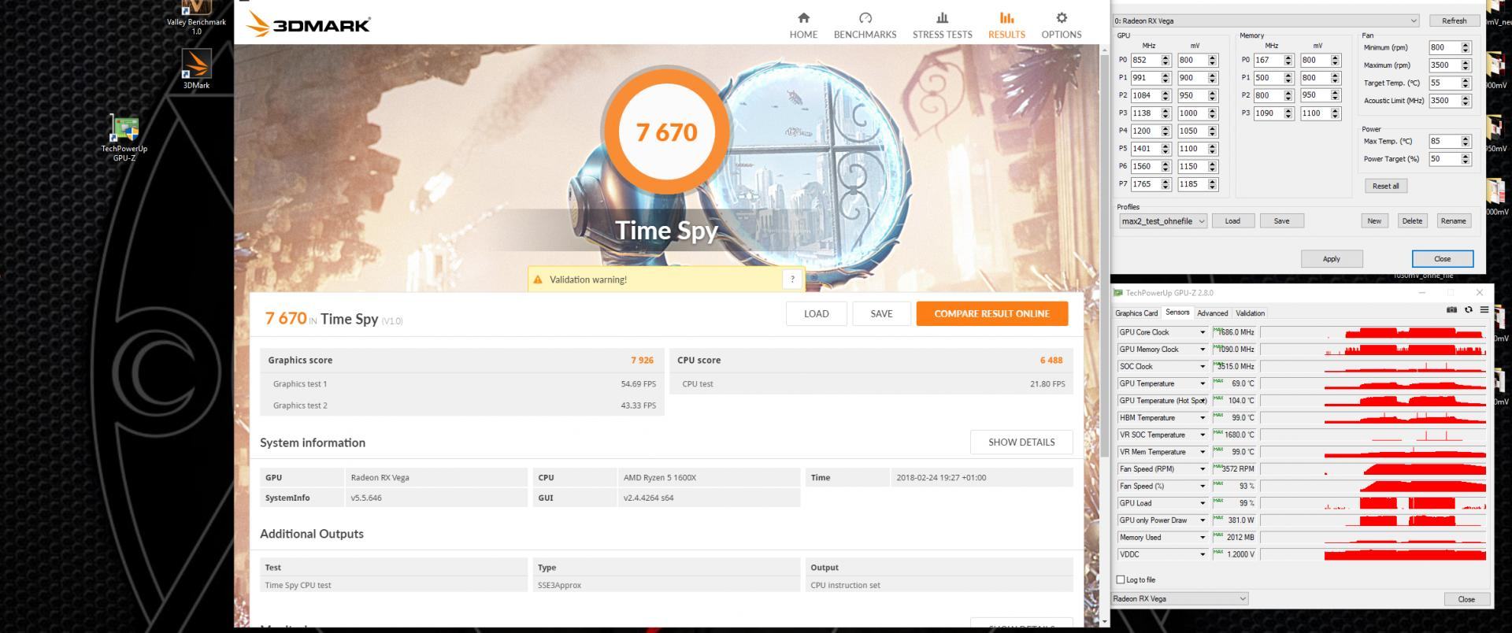Viewport: 1512px width, 633px height.
Task: Open the 3DMark Home section
Action: (x=803, y=25)
